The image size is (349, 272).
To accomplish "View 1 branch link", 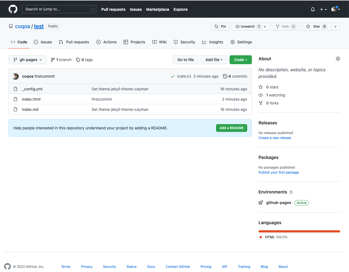I will (61, 60).
